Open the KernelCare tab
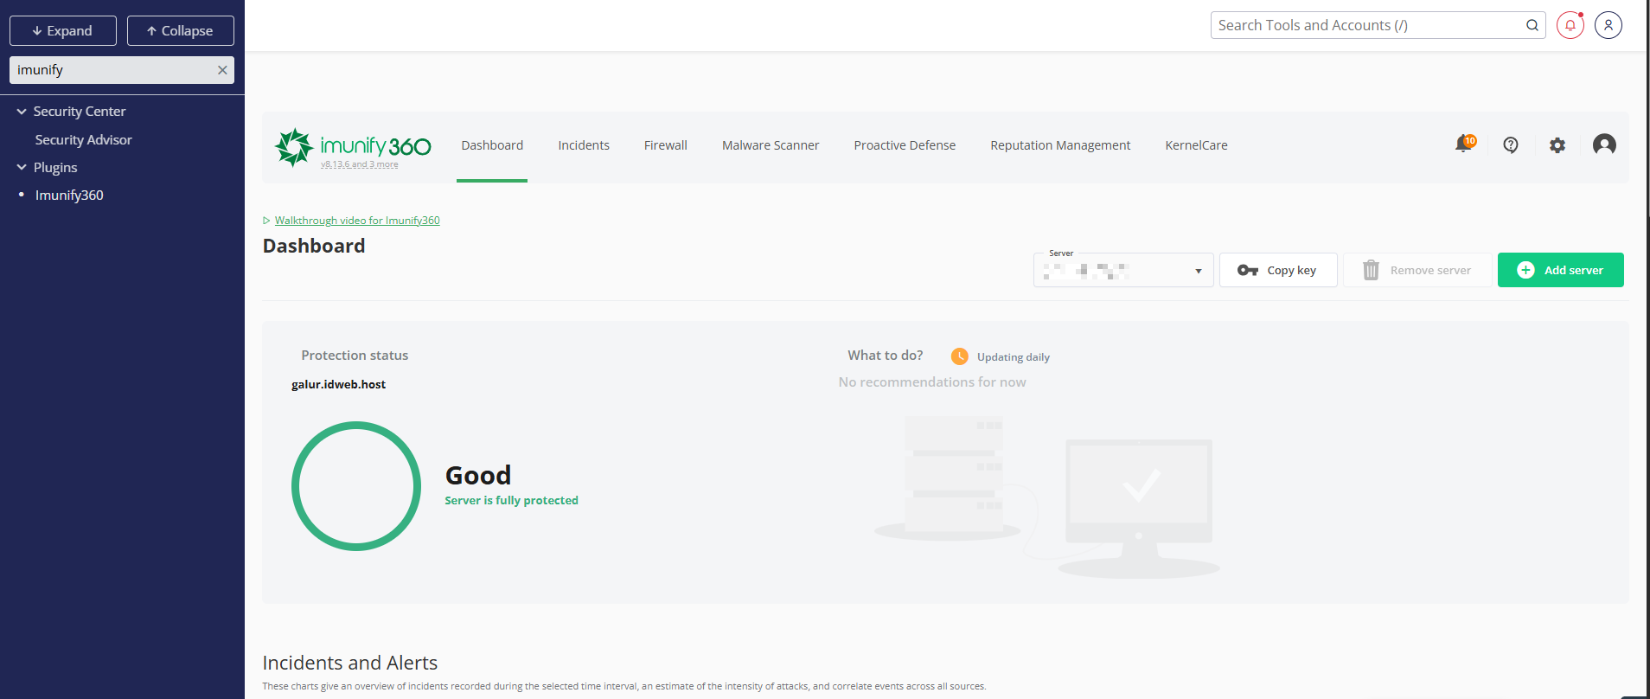Screen dimensions: 1650x699 pyautogui.click(x=1196, y=145)
